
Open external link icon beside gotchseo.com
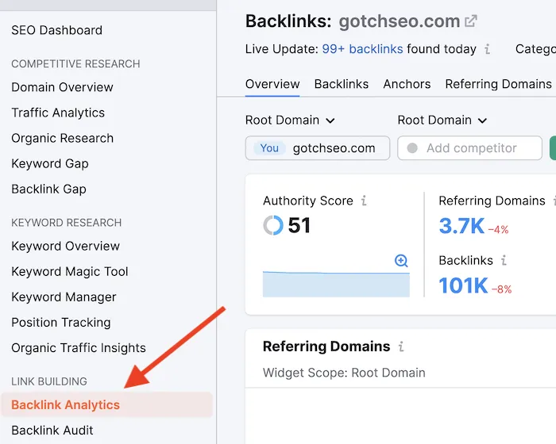point(471,21)
